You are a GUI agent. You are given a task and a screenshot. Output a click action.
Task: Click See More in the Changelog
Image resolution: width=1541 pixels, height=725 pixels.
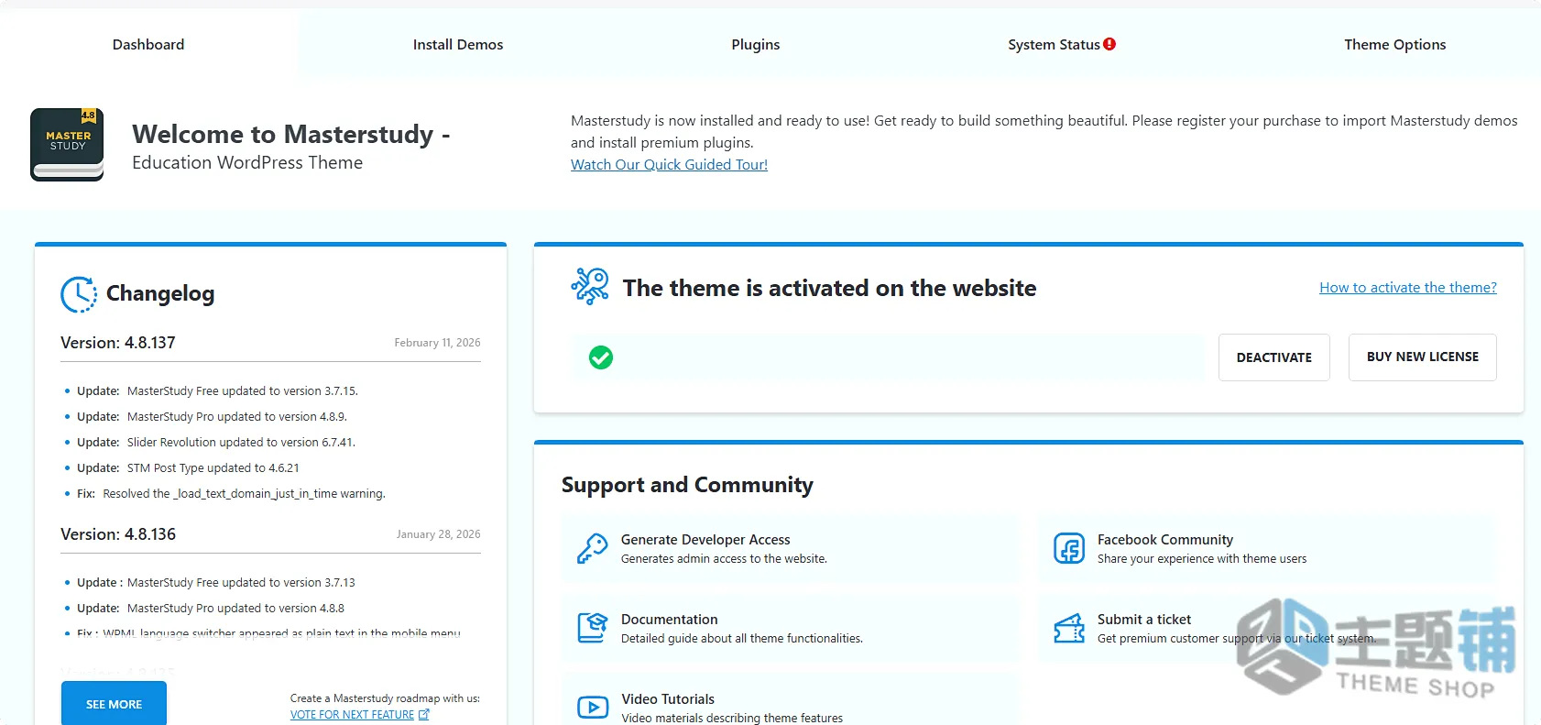pyautogui.click(x=115, y=704)
